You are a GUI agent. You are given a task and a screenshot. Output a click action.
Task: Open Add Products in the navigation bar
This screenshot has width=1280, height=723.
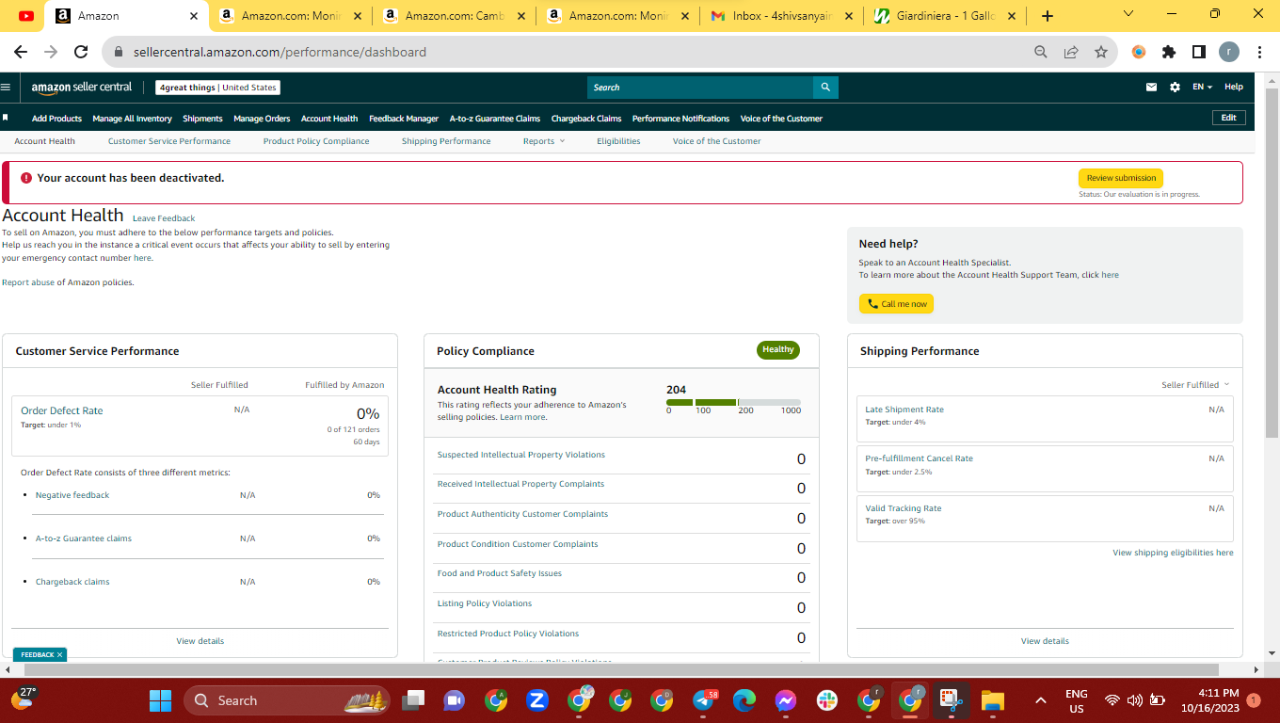[56, 119]
